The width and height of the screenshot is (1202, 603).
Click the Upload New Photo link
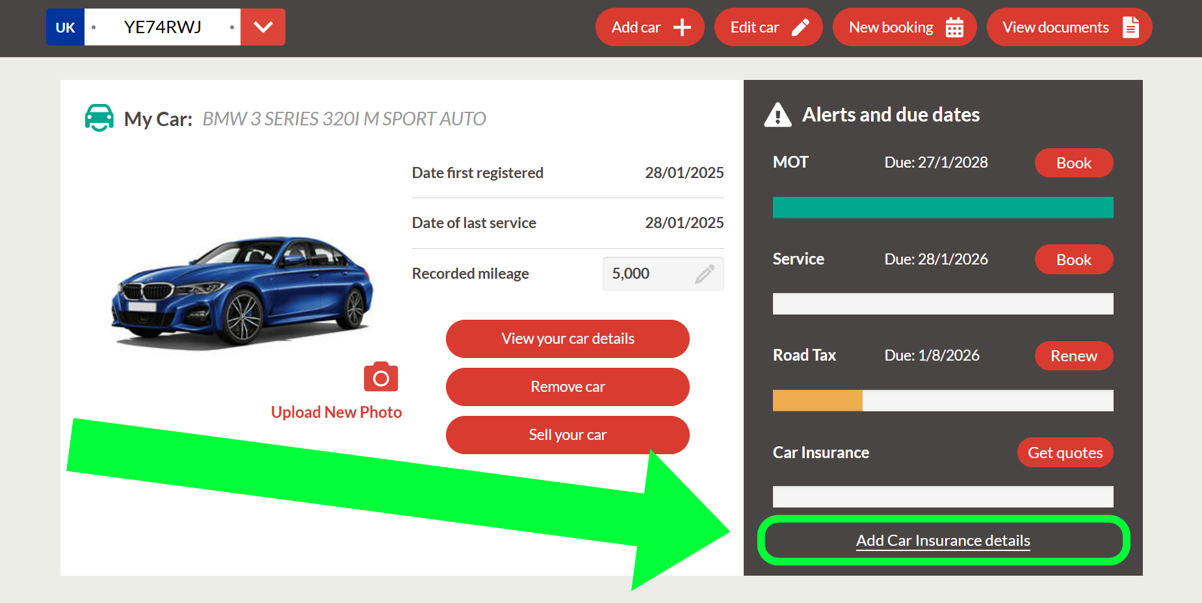pyautogui.click(x=336, y=413)
